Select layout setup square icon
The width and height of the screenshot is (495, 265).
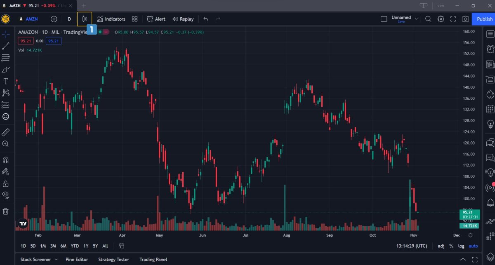tap(384, 19)
